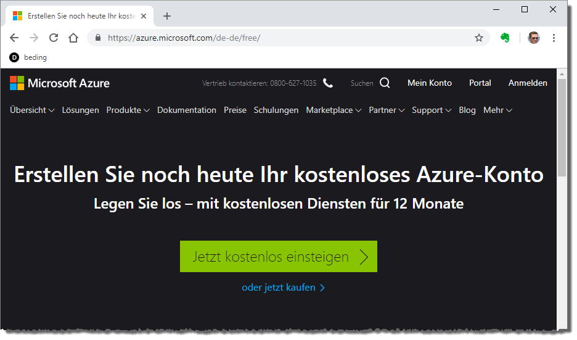Open the Chrome three-dot menu
This screenshot has width=577, height=340.
554,38
